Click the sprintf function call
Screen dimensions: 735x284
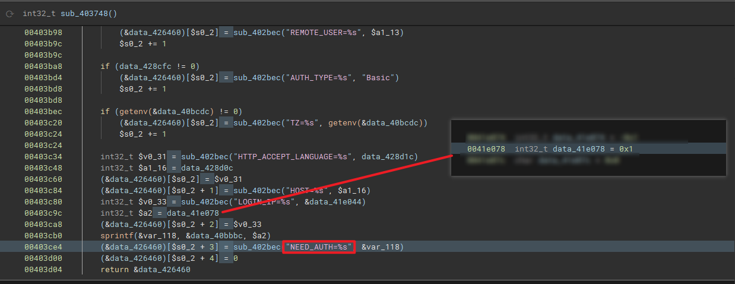116,236
